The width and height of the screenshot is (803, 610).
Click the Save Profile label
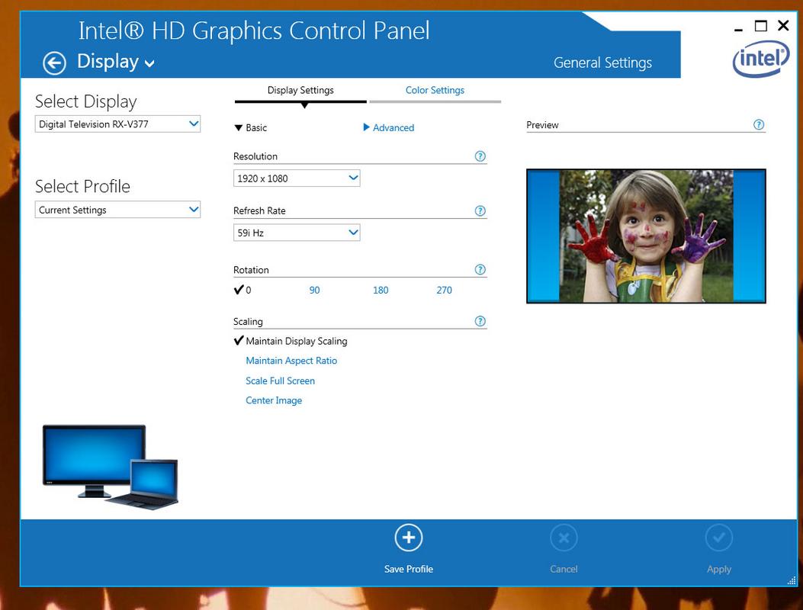click(x=409, y=569)
